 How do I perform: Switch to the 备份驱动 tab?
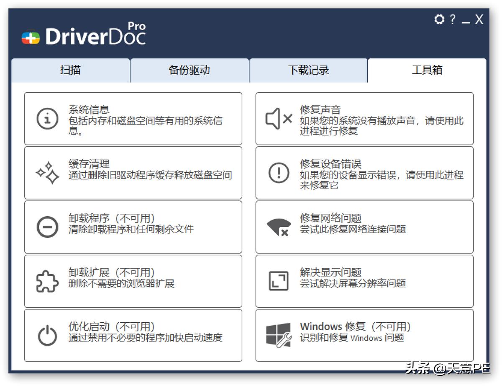(190, 70)
